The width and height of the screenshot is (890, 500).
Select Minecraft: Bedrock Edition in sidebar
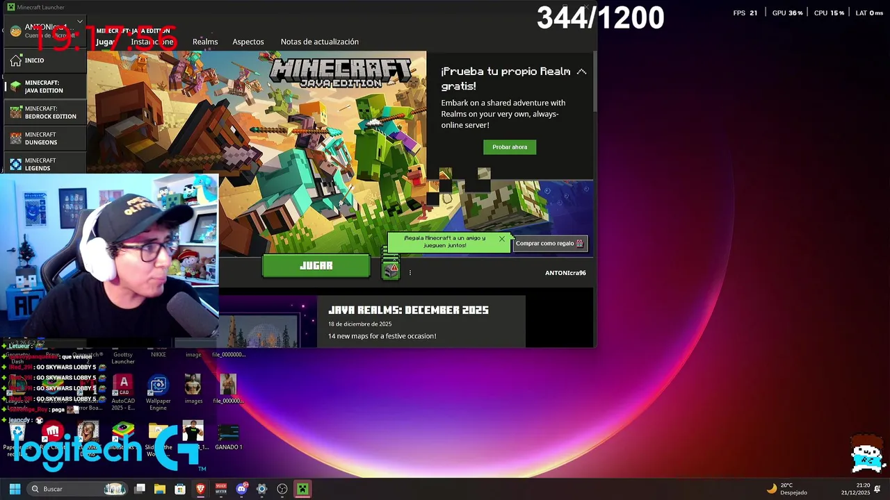pyautogui.click(x=44, y=112)
